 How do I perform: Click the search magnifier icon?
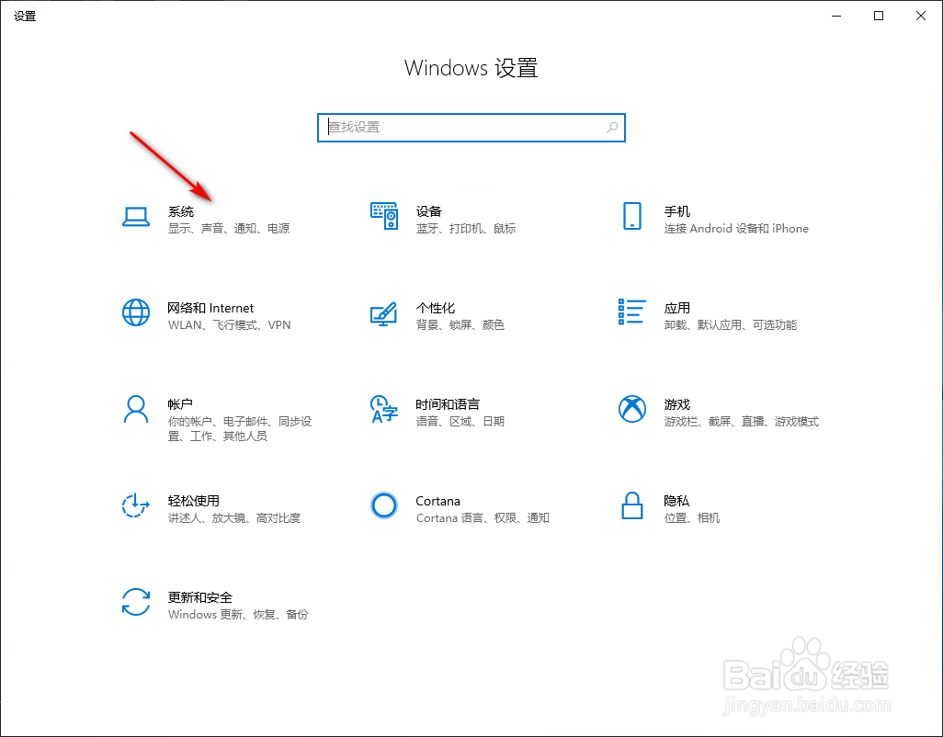coord(612,128)
